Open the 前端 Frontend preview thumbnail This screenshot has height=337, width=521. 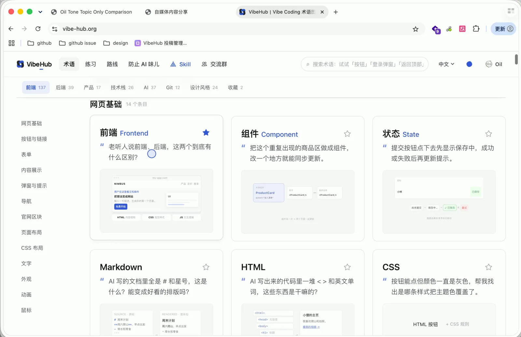(x=157, y=201)
